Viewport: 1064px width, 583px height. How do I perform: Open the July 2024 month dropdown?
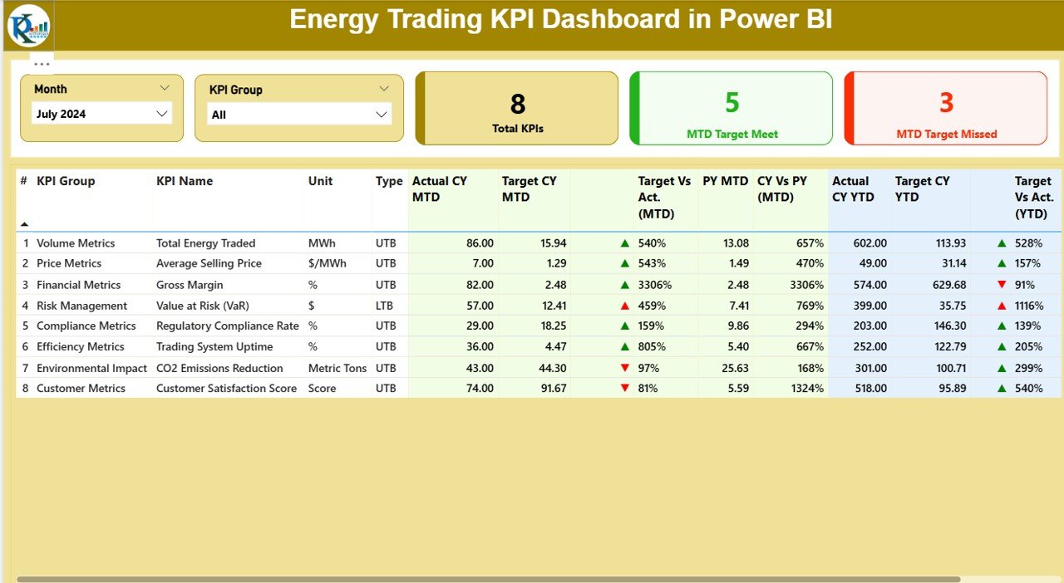102,114
